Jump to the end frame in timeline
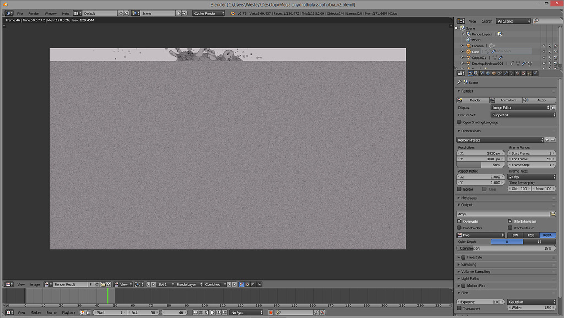This screenshot has height=318, width=564. click(225, 312)
